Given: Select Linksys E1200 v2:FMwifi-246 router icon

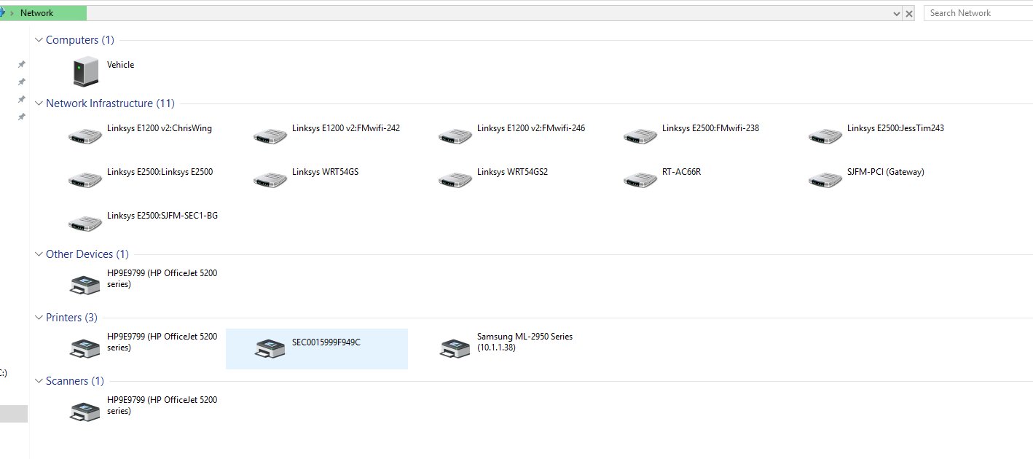Looking at the screenshot, I should 455,136.
